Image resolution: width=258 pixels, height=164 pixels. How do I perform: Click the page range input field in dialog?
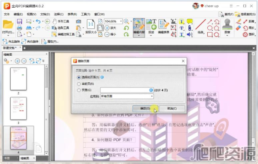tap(127, 90)
